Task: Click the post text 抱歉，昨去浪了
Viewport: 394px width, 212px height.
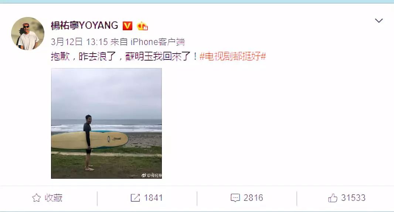Action: click(x=84, y=56)
